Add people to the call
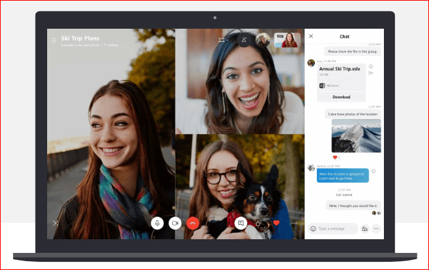429x270 pixels. [x=244, y=40]
